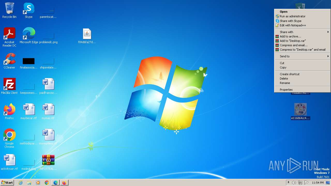Open Windows Media Player from taskbar
Screen dimensions: 331x186
pyautogui.click(x=38, y=183)
